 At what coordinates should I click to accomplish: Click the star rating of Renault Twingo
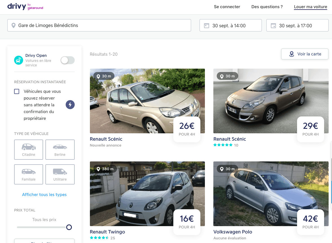coord(99,238)
